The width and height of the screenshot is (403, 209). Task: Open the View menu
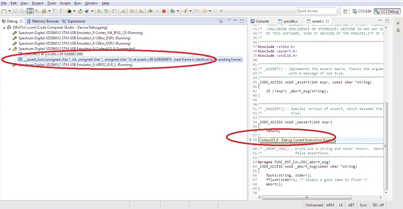point(24,3)
